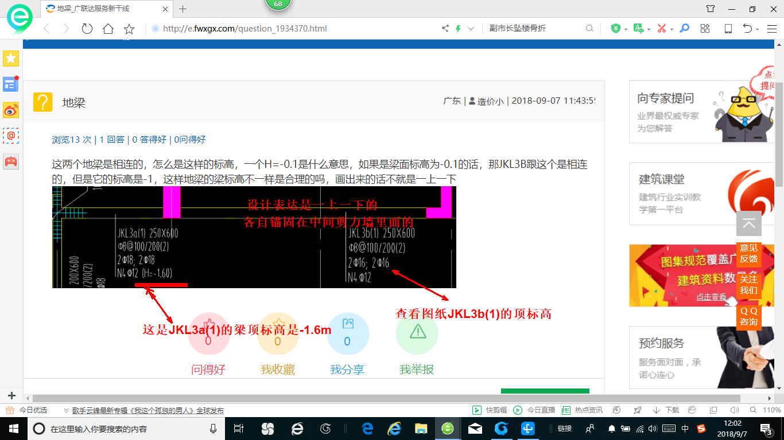The height and width of the screenshot is (440, 784).
Task: Click the green lightning speed-mode icon
Action: pos(458,29)
